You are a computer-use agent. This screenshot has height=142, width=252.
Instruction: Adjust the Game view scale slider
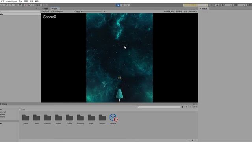[x=92, y=11]
